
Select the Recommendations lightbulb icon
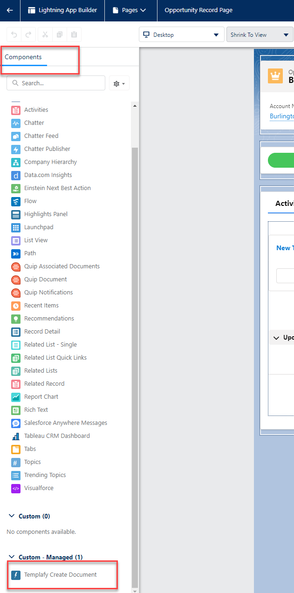[16, 319]
